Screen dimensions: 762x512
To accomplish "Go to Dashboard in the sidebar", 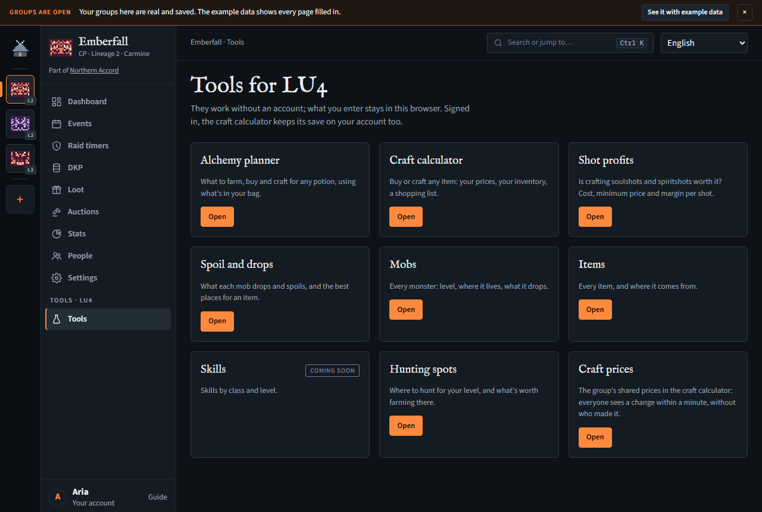I will [x=108, y=102].
